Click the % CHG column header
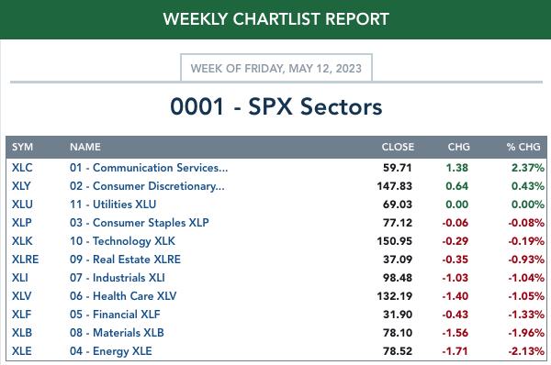551x365 pixels. coord(523,147)
